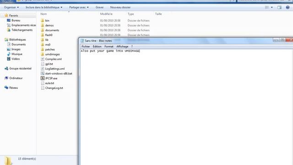Click the typed text 'Also put your game'
Screen dimensions: 293x165
[x=97, y=51]
